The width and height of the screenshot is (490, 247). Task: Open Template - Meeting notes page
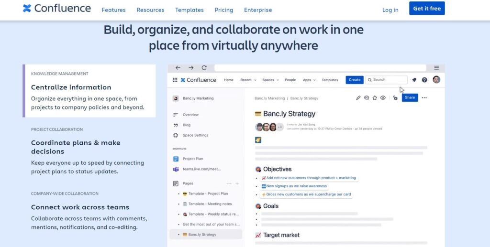point(207,204)
